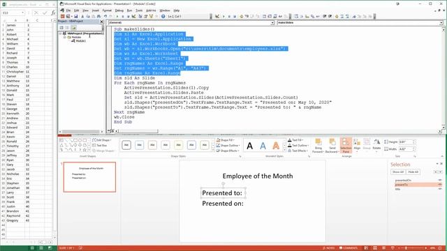447x251 pixels.
Task: Open Text Fill dropdown
Action: point(295,140)
